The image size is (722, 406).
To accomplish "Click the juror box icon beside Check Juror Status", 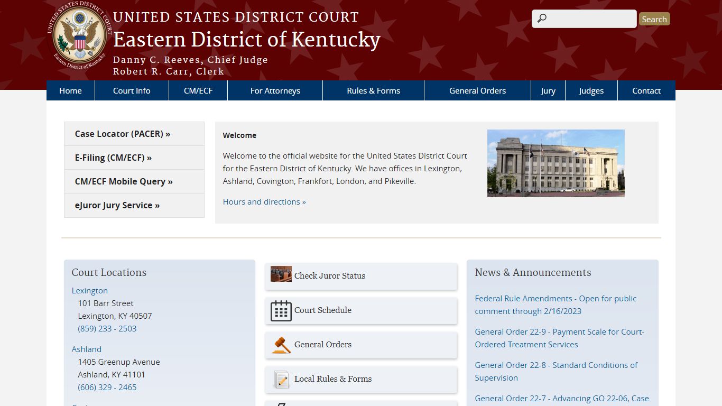I will 281,274.
